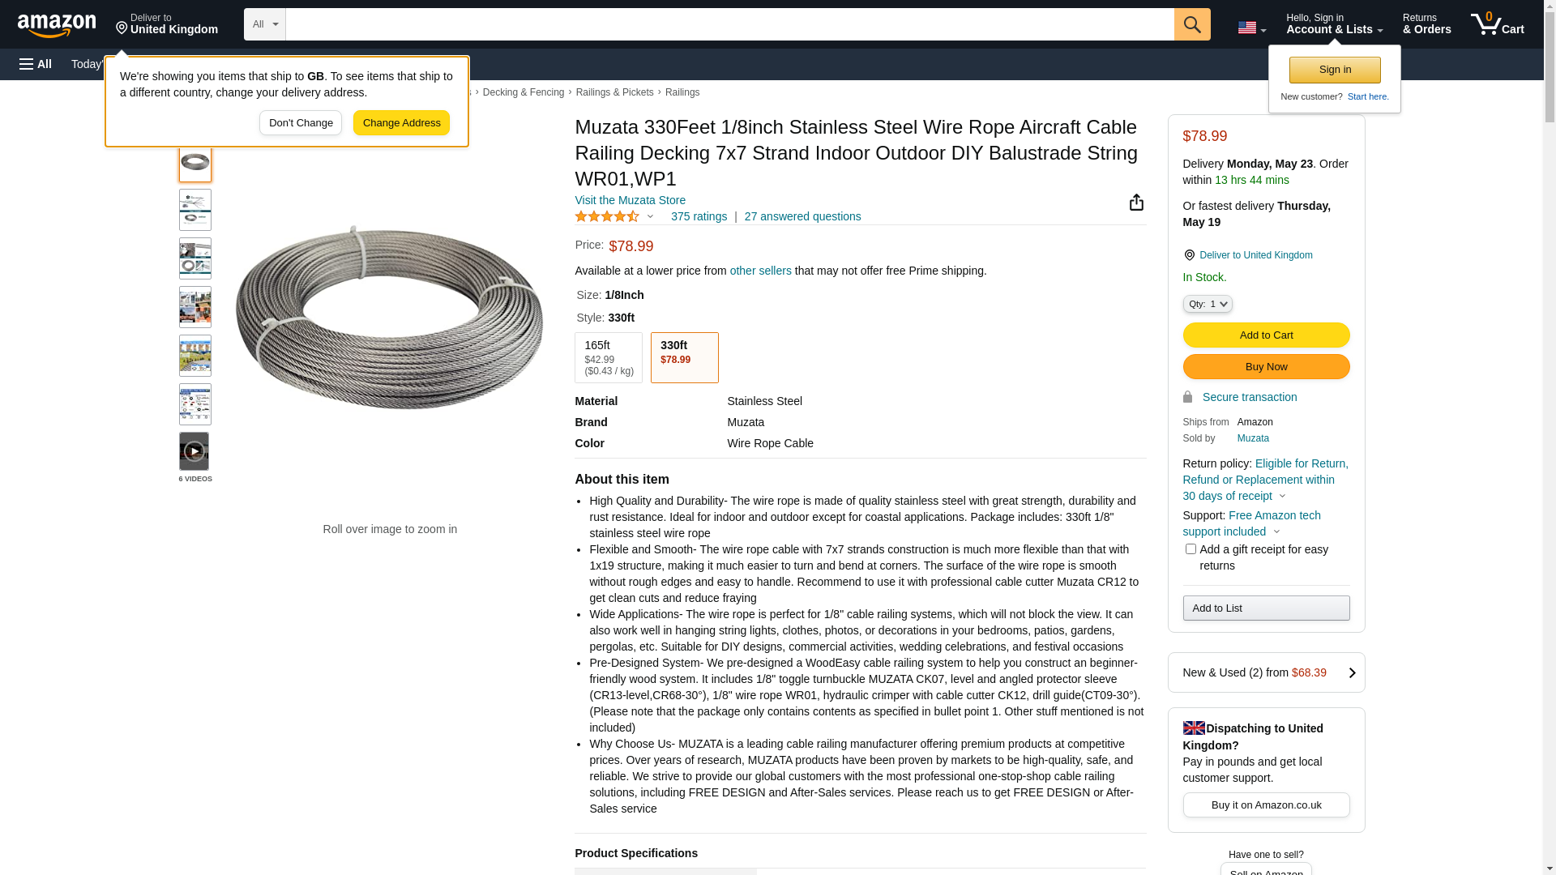The image size is (1556, 875).
Task: Click the Add to Cart button
Action: point(1266,335)
